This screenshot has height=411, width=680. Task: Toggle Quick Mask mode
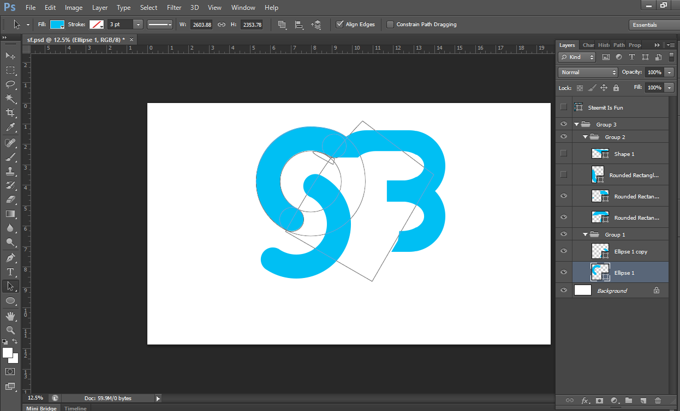pyautogui.click(x=10, y=371)
